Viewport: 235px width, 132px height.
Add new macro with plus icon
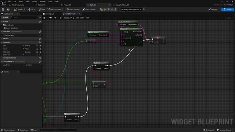pos(40,38)
